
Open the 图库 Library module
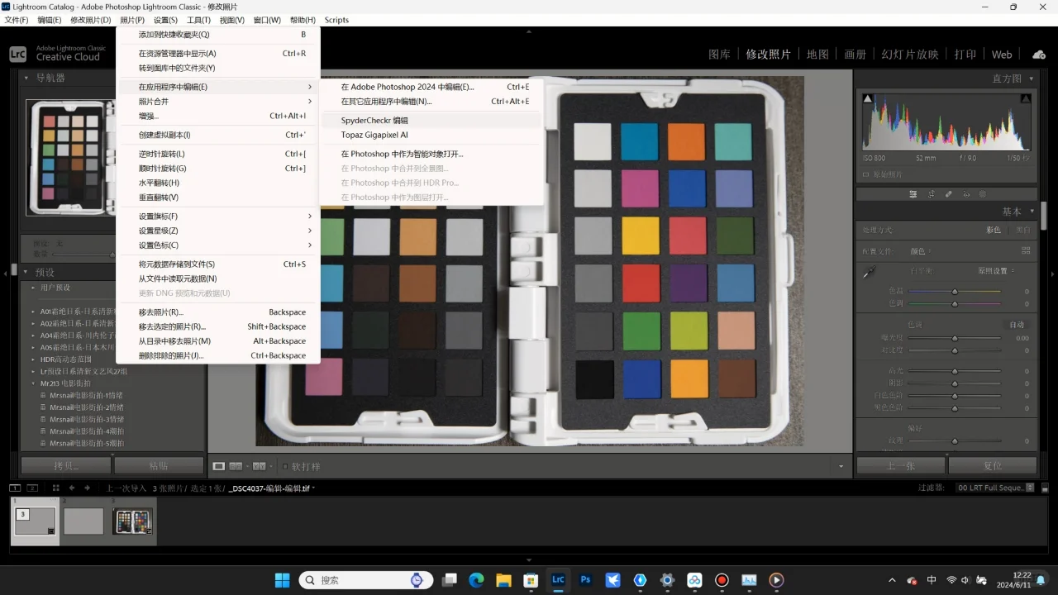(x=719, y=55)
